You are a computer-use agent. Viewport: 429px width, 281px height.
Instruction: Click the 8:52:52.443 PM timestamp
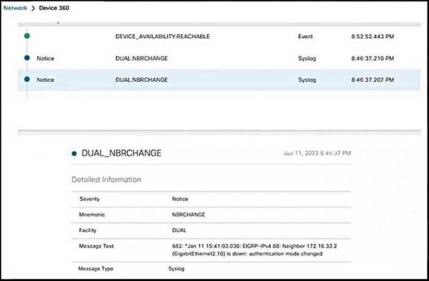(x=372, y=36)
